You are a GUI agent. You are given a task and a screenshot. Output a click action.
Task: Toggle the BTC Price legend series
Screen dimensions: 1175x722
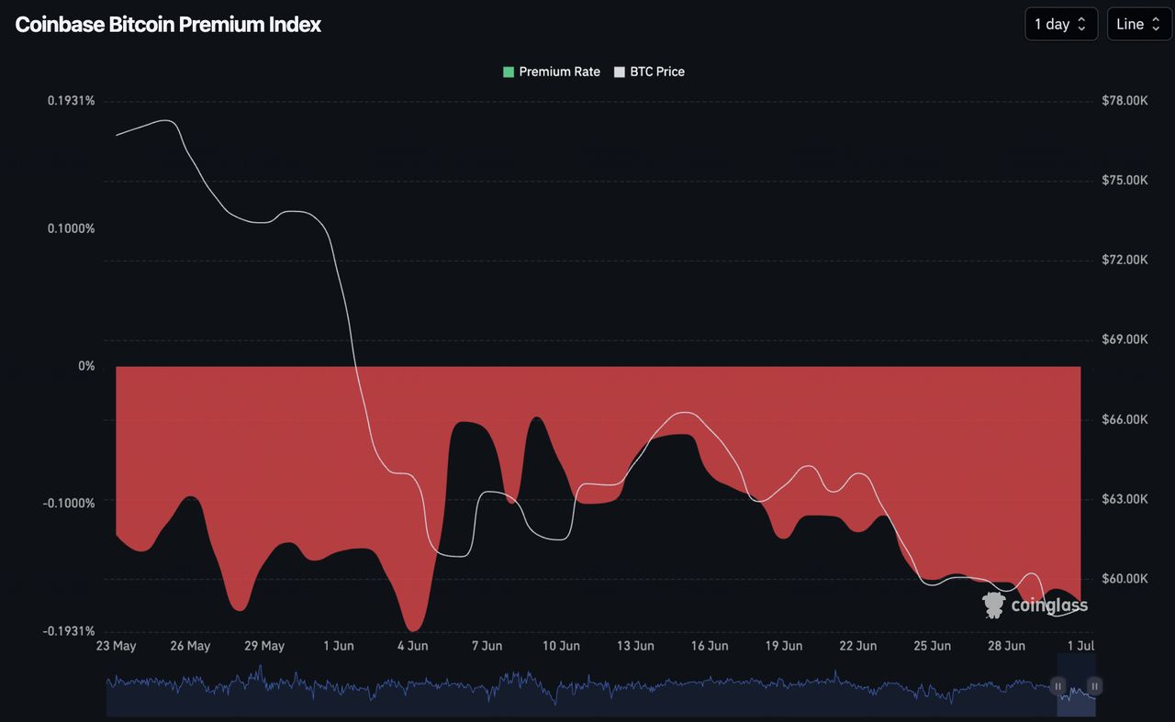650,72
